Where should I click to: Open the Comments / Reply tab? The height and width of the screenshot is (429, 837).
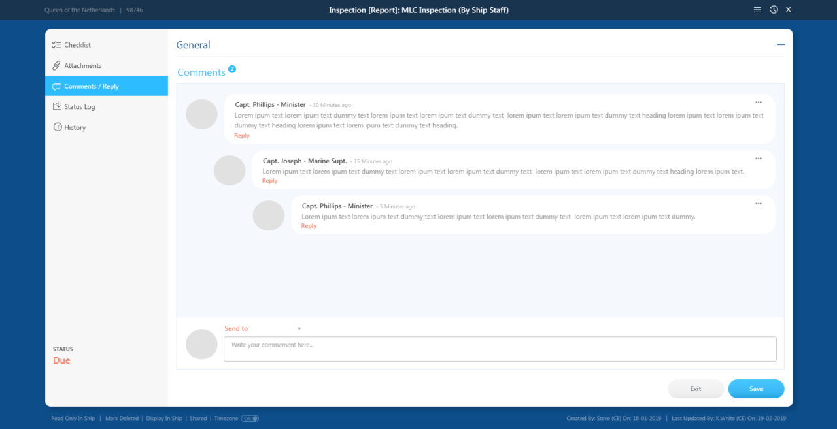[x=92, y=86]
